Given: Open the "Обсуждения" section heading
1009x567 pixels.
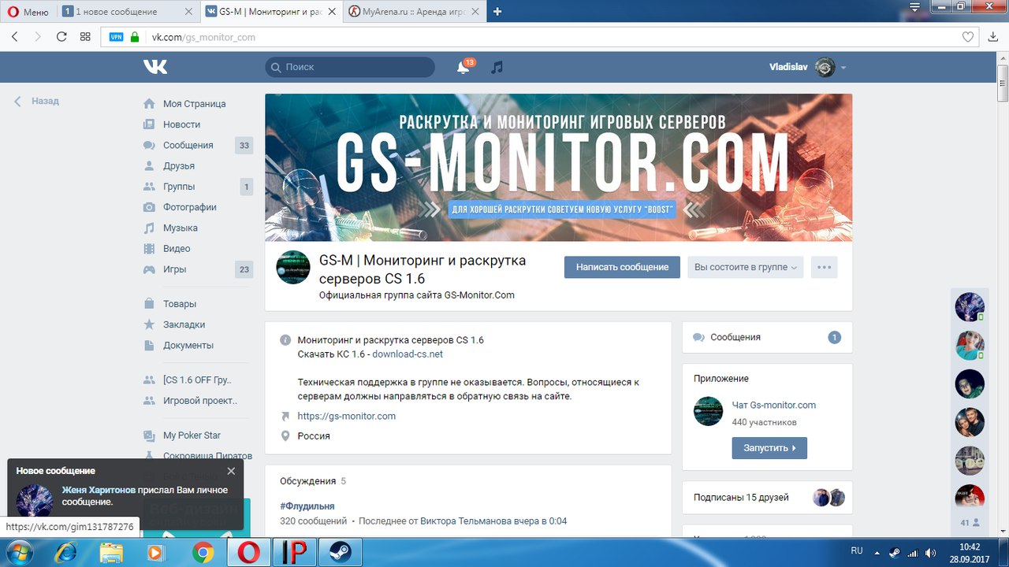Looking at the screenshot, I should pyautogui.click(x=307, y=481).
